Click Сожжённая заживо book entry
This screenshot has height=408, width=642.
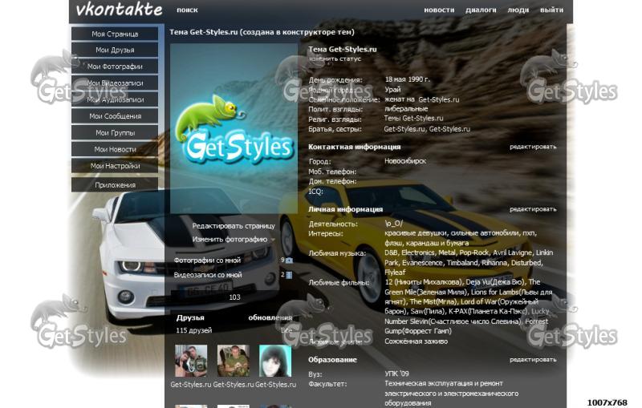(x=416, y=341)
